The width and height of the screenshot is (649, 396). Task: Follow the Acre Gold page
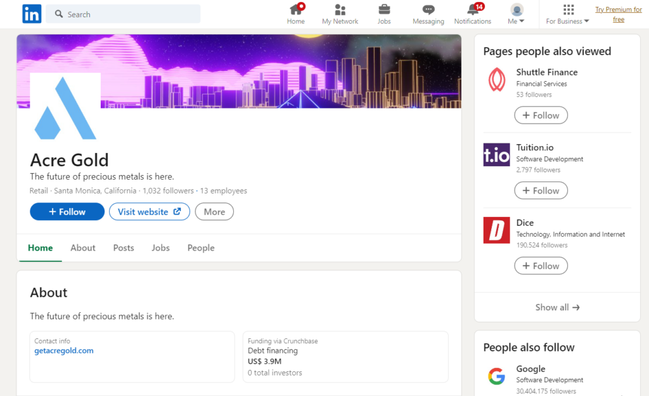tap(67, 212)
